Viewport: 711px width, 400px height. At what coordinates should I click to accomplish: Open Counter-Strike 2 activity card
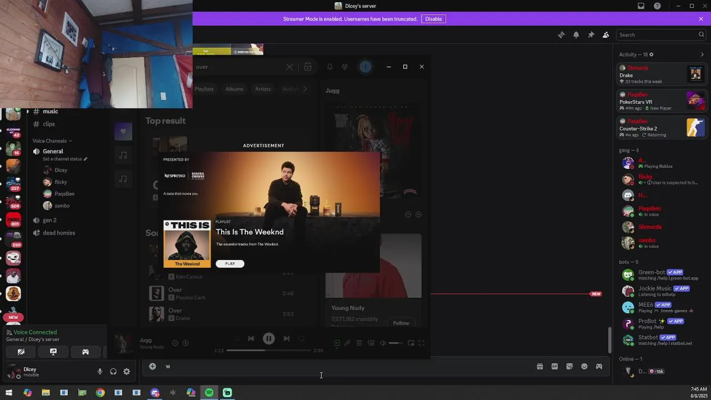pos(662,128)
